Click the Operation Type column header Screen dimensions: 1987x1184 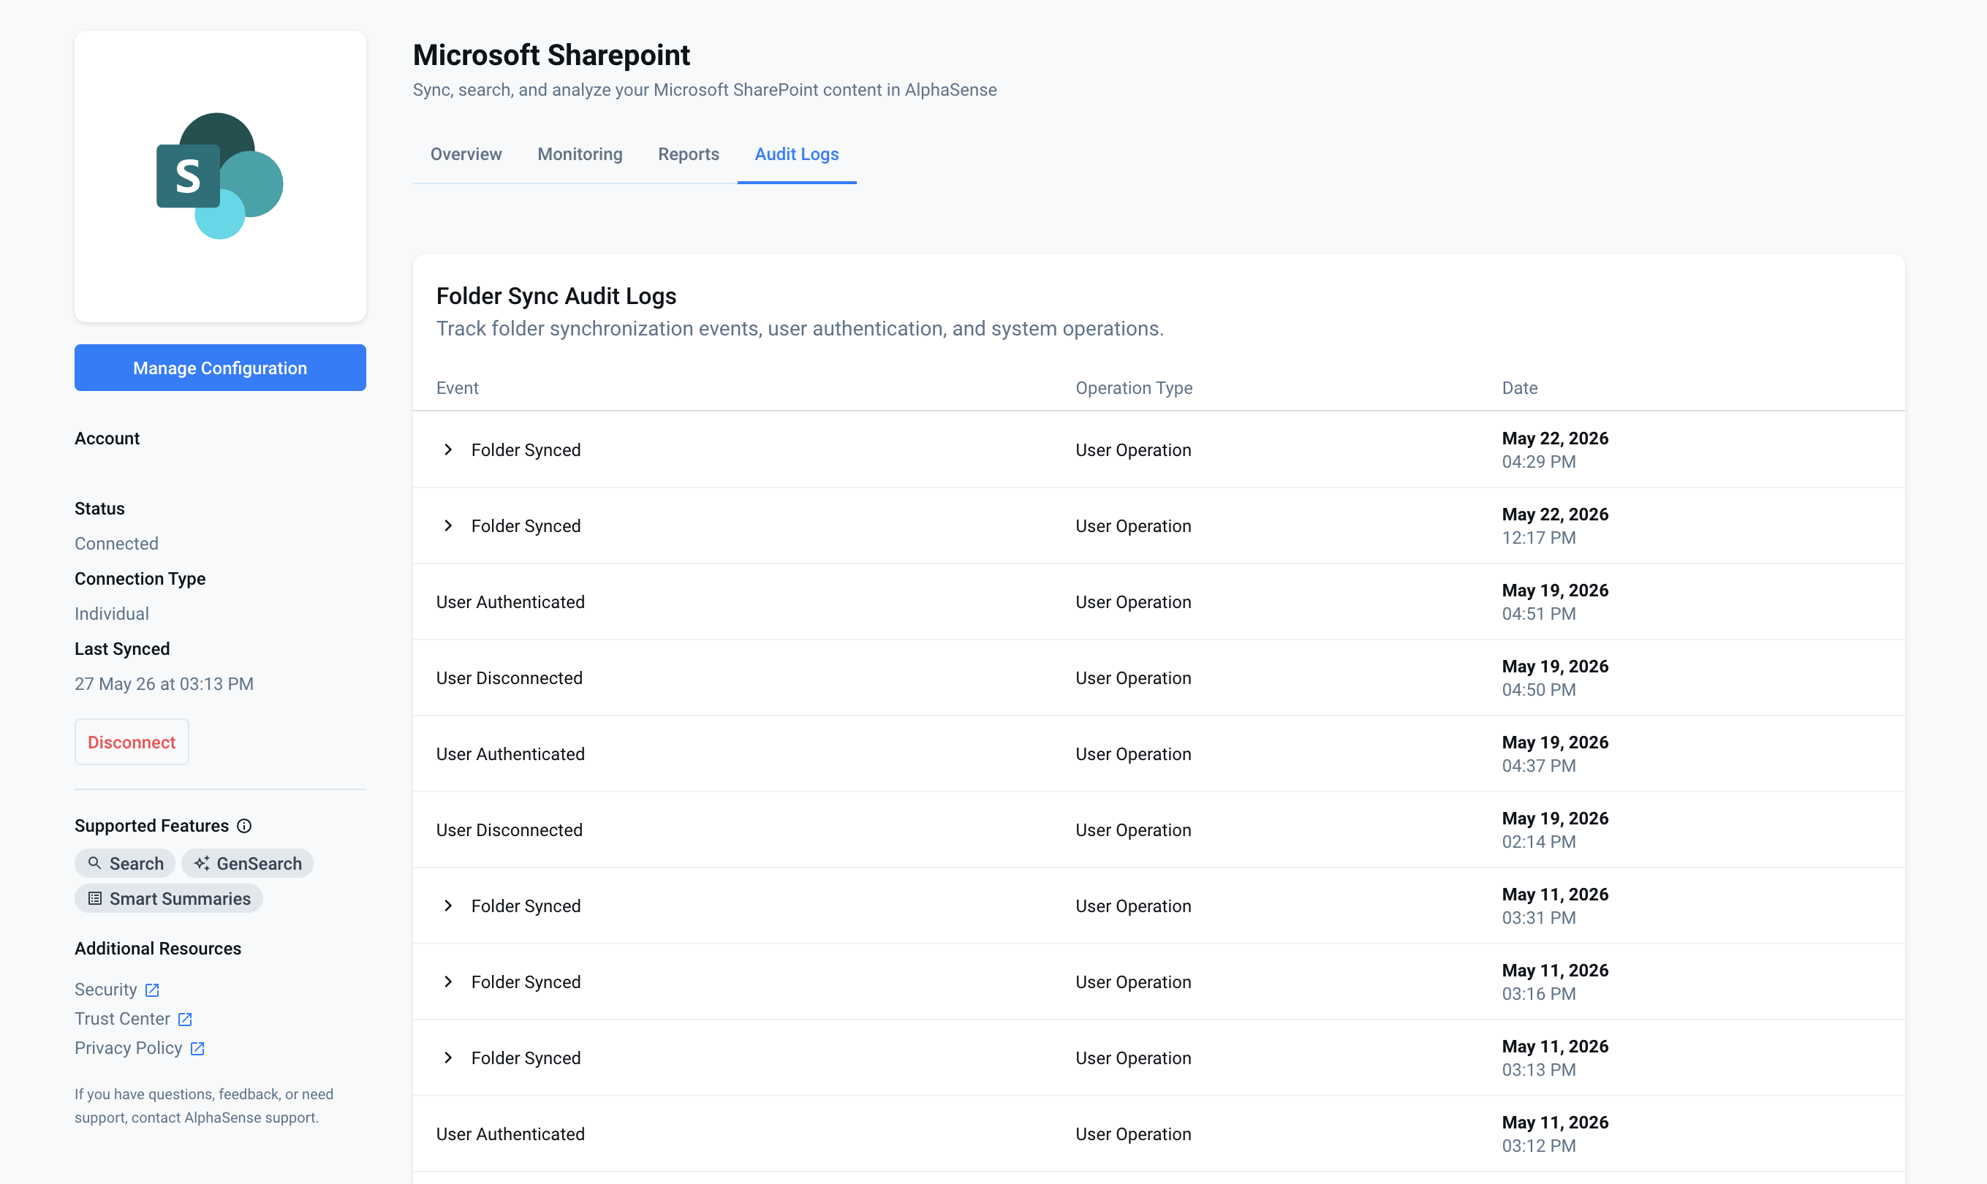(x=1134, y=388)
